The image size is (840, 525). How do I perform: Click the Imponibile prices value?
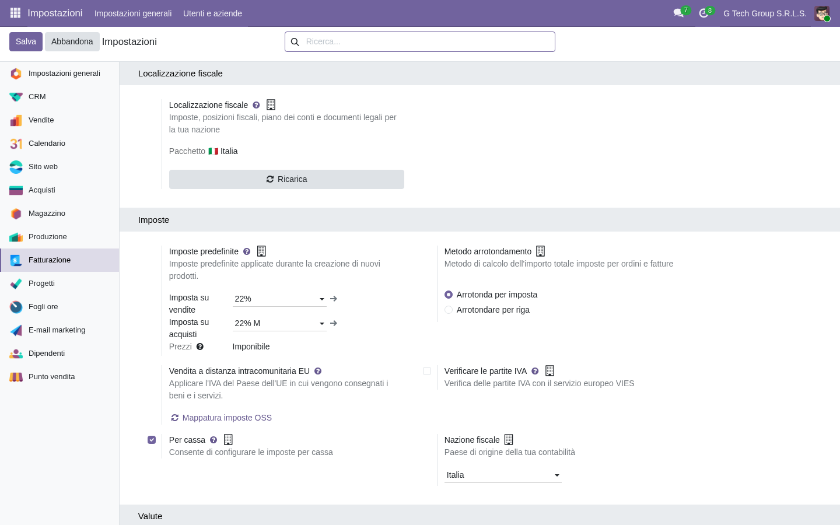coord(251,346)
